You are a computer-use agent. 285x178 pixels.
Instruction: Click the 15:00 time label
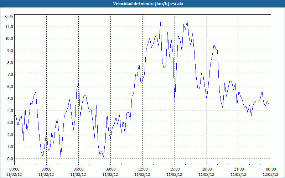click(175, 169)
